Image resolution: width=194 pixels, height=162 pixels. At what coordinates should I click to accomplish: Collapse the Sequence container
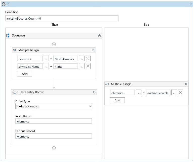[x=100, y=36]
